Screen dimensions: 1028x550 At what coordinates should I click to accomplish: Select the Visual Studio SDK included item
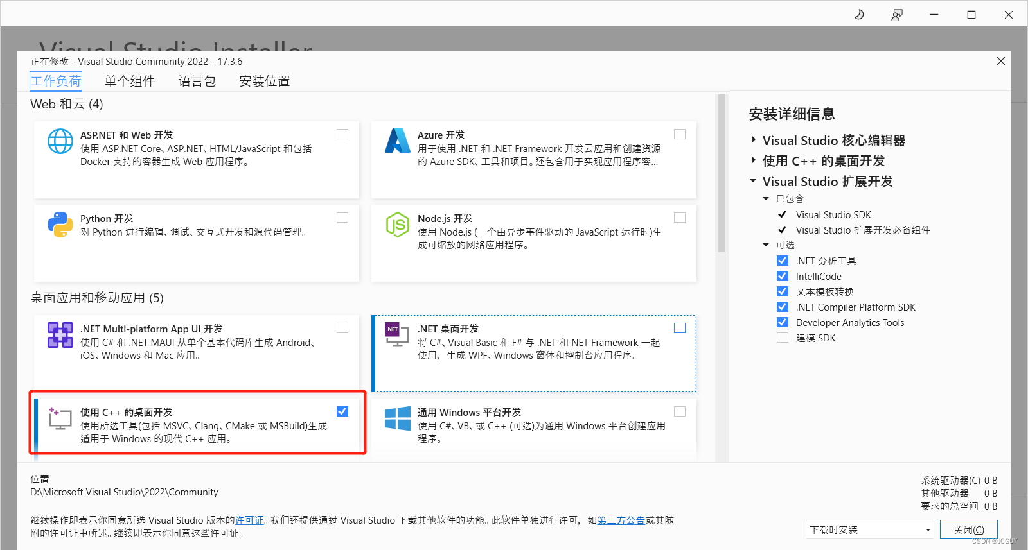click(x=833, y=215)
